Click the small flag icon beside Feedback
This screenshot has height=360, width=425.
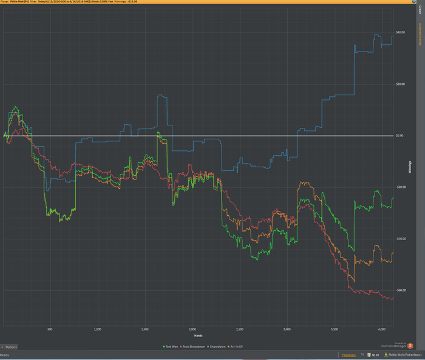(362, 355)
